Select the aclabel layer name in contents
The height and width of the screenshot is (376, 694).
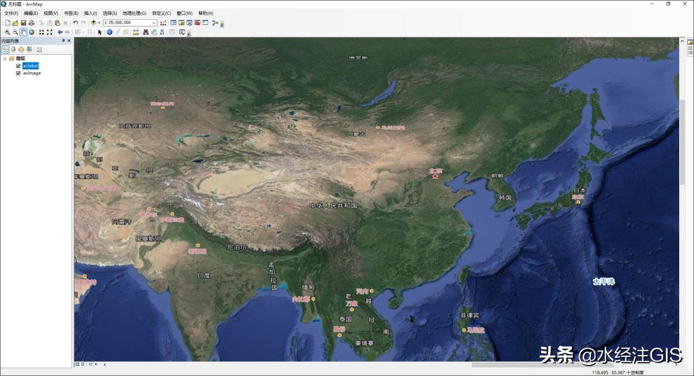pos(31,65)
